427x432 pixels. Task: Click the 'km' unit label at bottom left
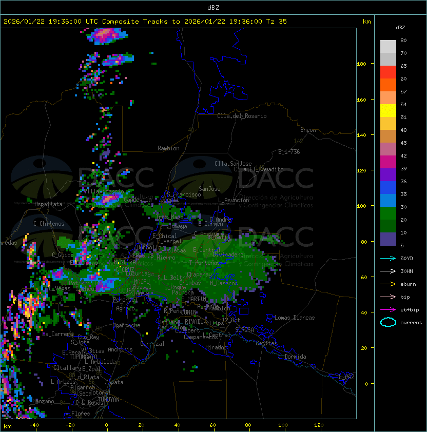(8, 426)
